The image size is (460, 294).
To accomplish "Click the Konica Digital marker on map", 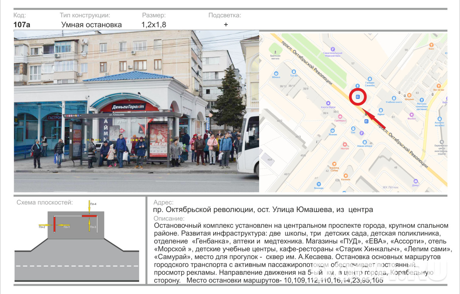I will 328,103.
